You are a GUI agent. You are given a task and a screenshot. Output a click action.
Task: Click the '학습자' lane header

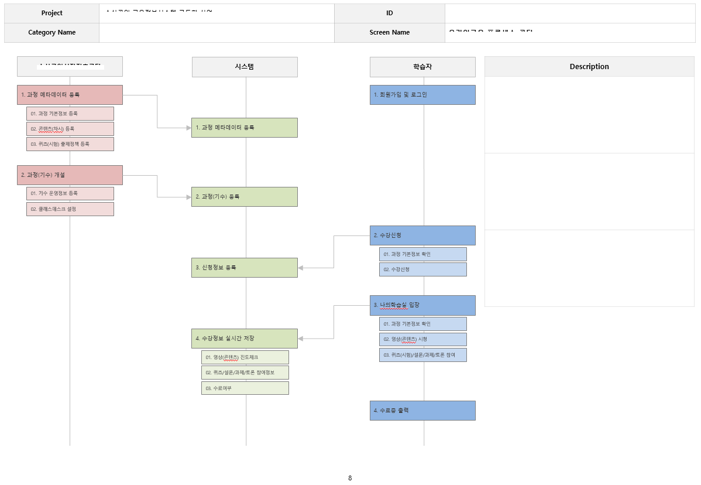pyautogui.click(x=422, y=67)
